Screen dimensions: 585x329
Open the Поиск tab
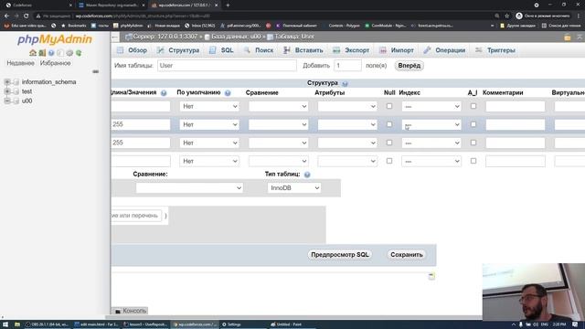point(259,50)
